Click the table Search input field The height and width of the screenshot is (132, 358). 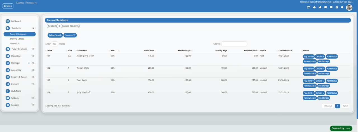(234, 44)
